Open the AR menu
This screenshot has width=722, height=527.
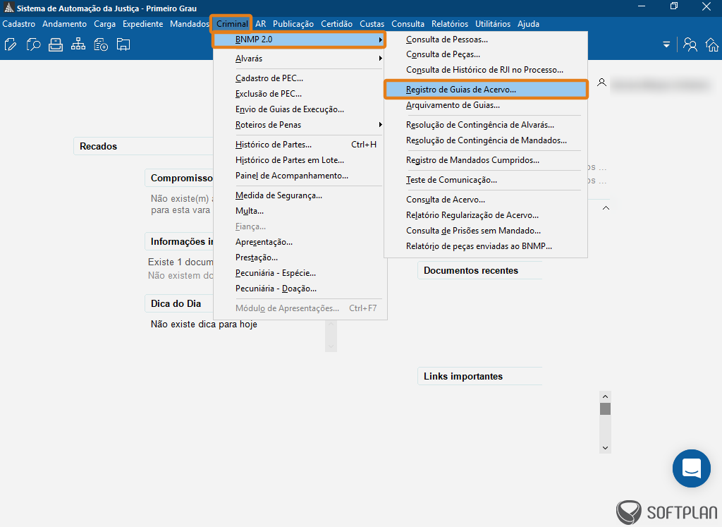coord(261,24)
